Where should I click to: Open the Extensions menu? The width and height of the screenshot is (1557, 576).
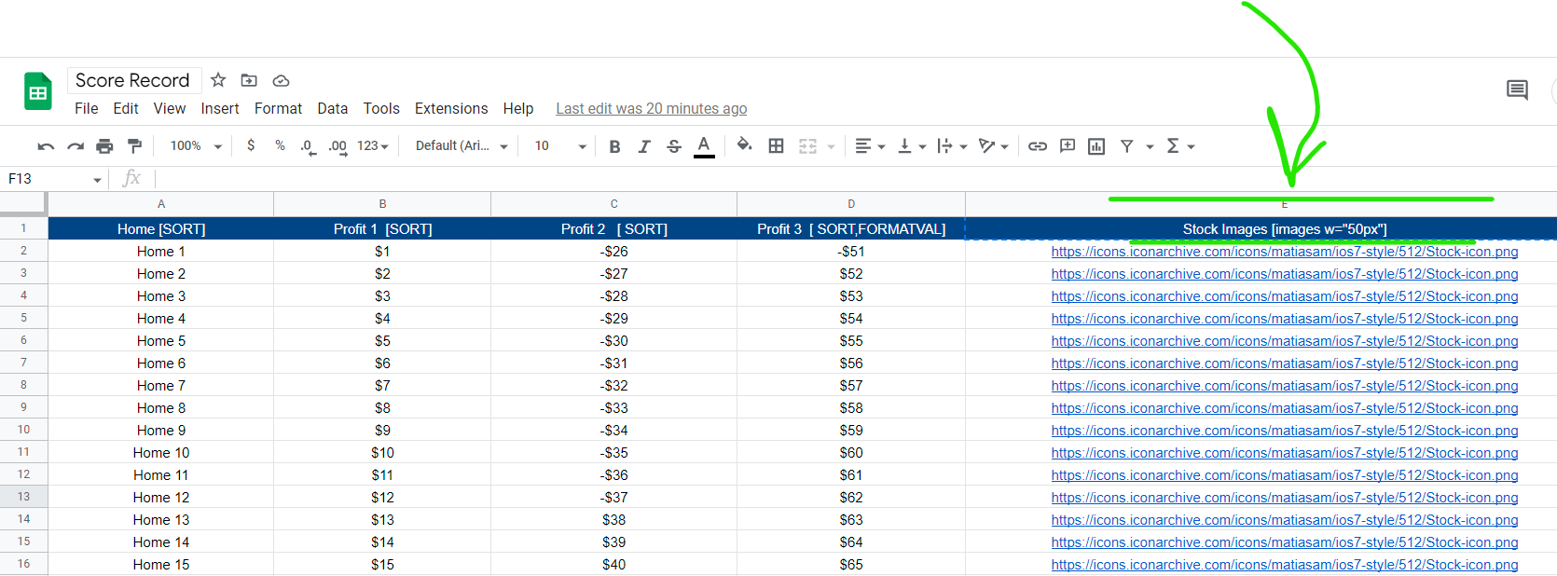pyautogui.click(x=451, y=109)
